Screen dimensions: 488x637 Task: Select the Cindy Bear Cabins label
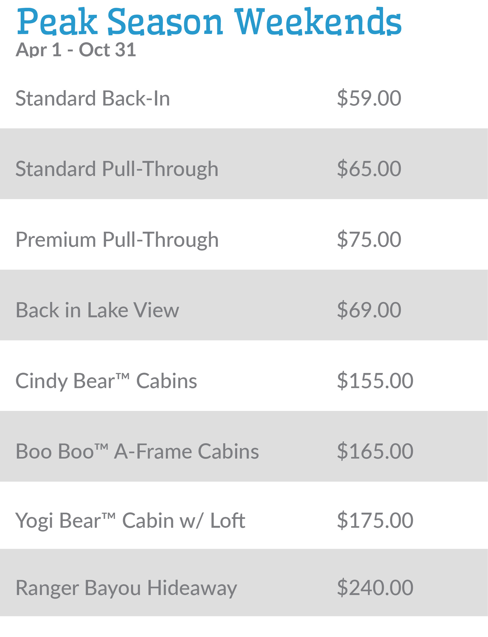pyautogui.click(x=106, y=381)
